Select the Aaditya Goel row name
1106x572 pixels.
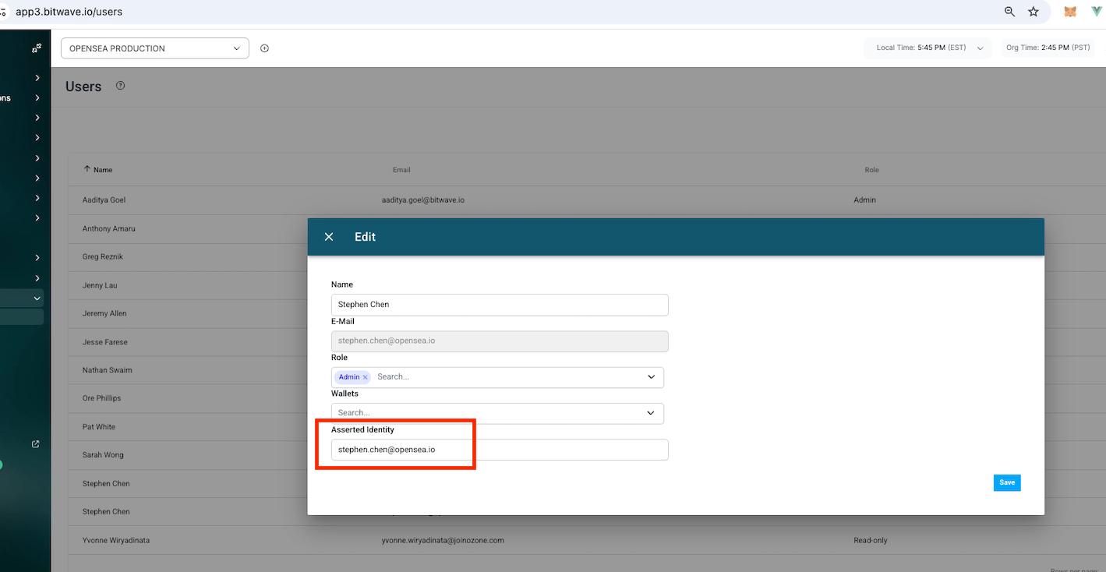tap(104, 200)
